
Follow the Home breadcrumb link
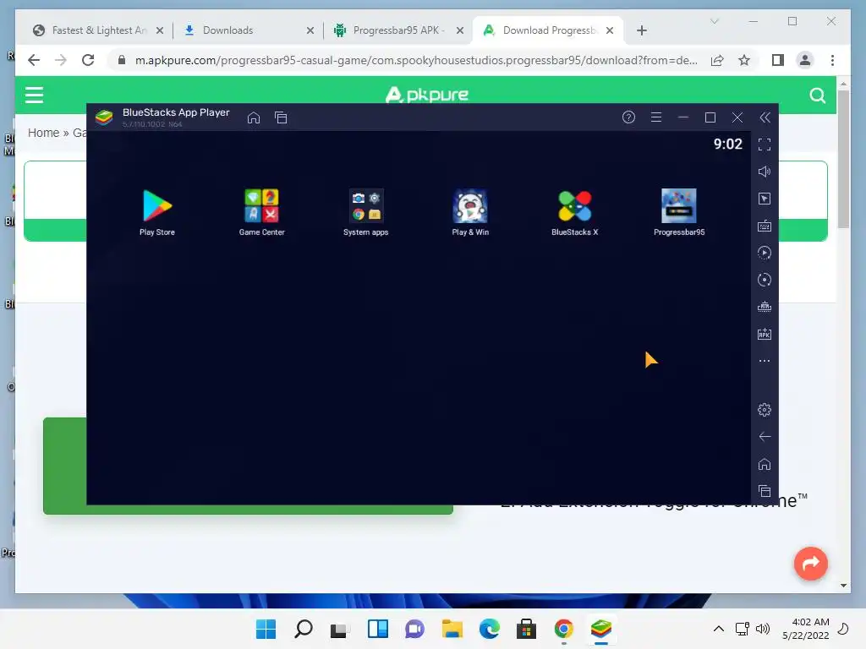click(x=43, y=133)
